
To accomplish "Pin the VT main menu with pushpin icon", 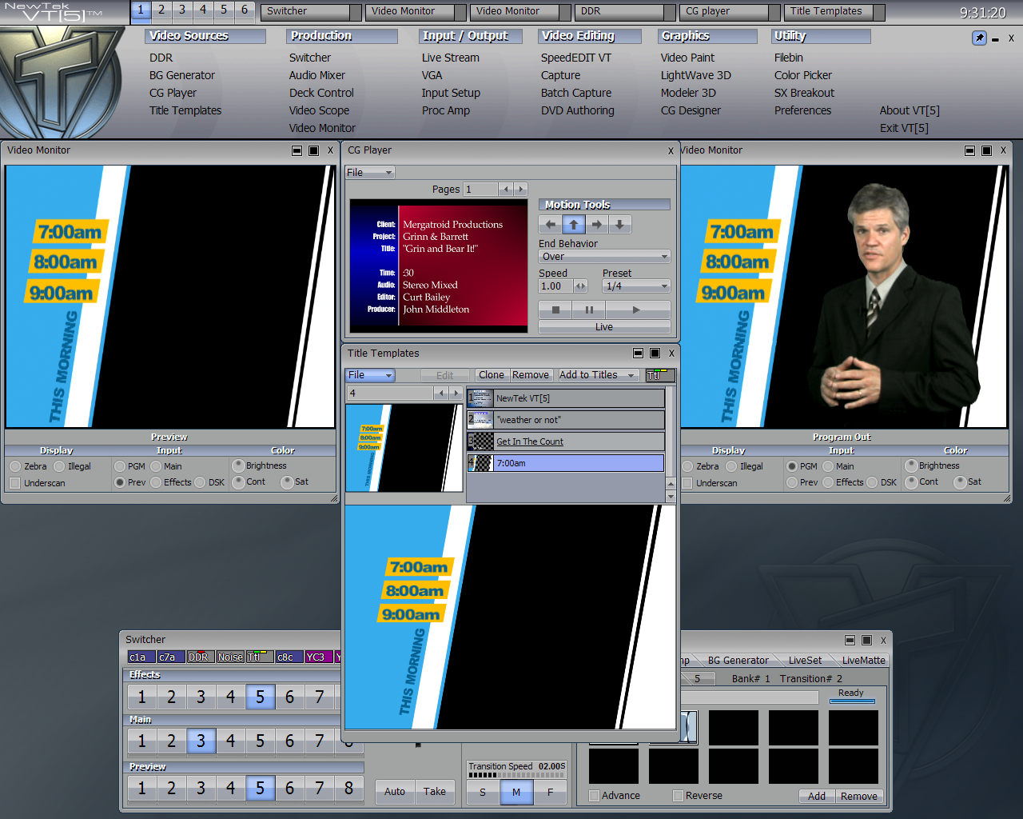I will (x=979, y=38).
